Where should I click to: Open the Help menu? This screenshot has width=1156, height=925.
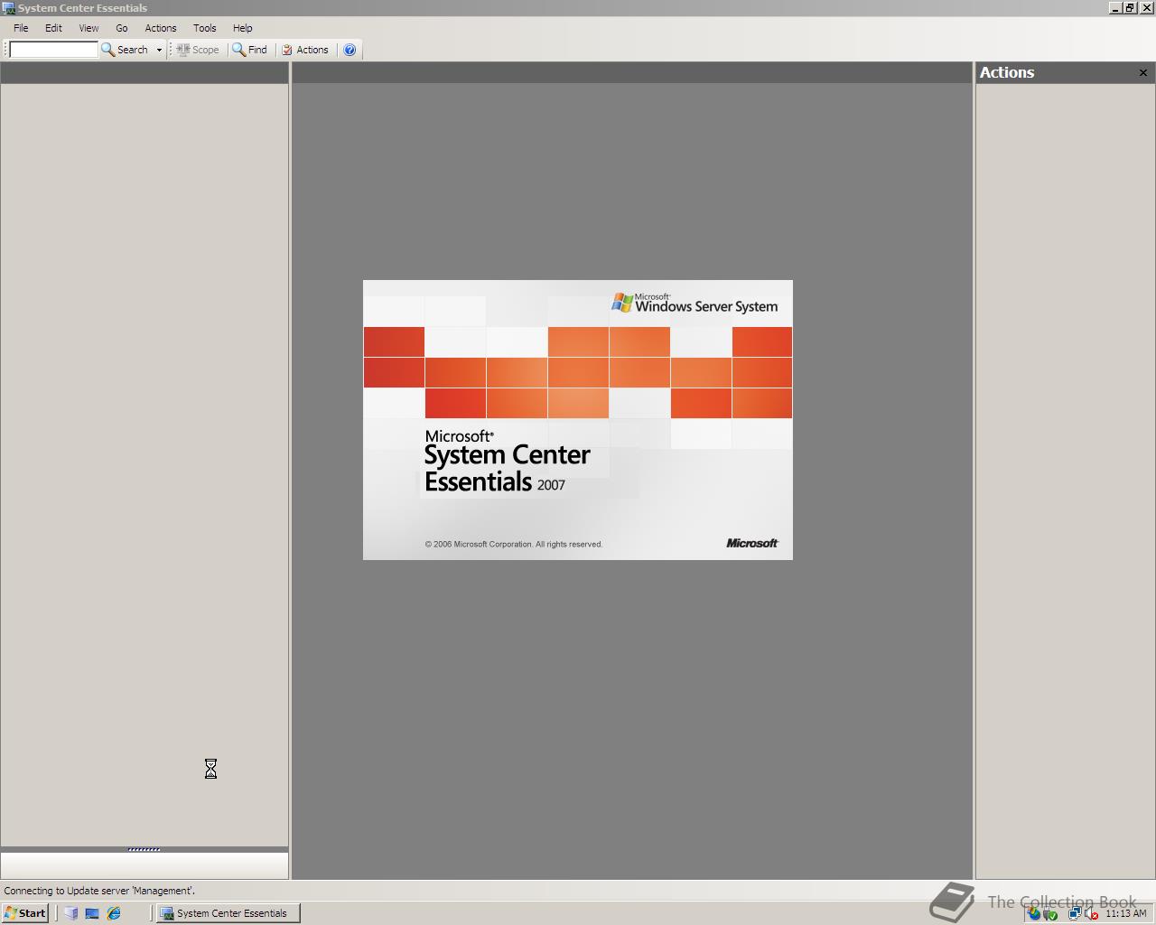click(243, 28)
